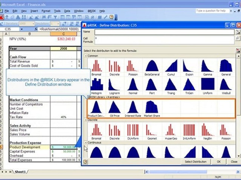Click the sheet horizontal scrollbar thumb
The image size is (241, 180).
178,172
